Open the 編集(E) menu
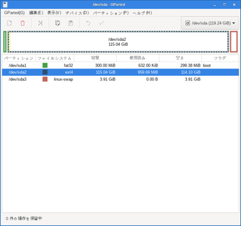This screenshot has height=226, width=241. [36, 13]
